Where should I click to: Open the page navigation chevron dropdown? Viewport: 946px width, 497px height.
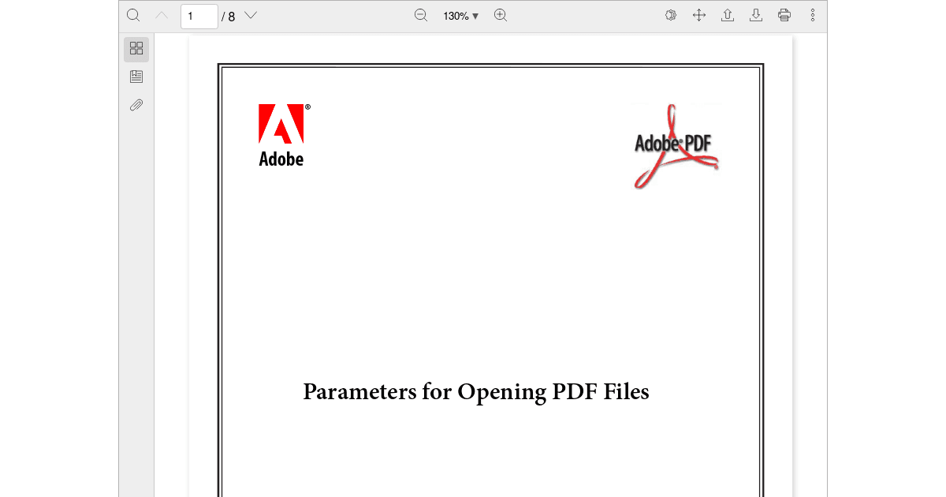coord(250,15)
